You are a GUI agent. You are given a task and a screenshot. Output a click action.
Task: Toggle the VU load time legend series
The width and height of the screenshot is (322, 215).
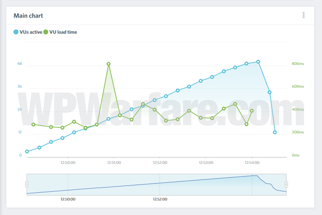pos(60,32)
